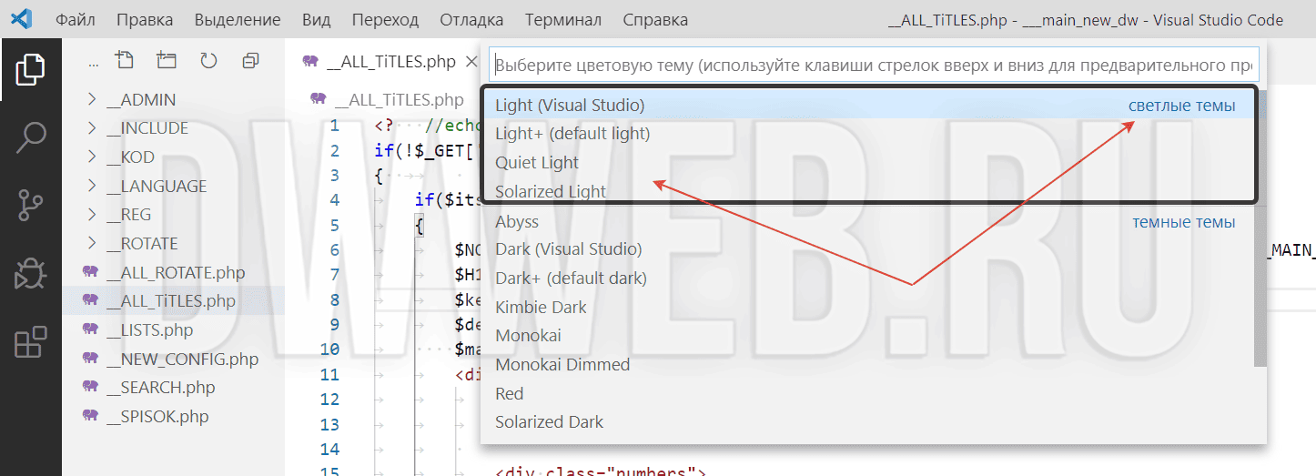Click PHP icon next to __LISTS.php
This screenshot has width=1316, height=476.
(x=89, y=329)
